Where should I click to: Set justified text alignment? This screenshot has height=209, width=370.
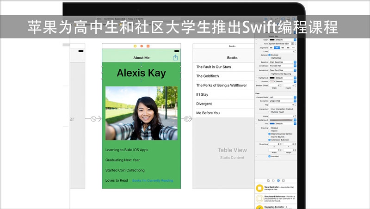tap(288, 48)
